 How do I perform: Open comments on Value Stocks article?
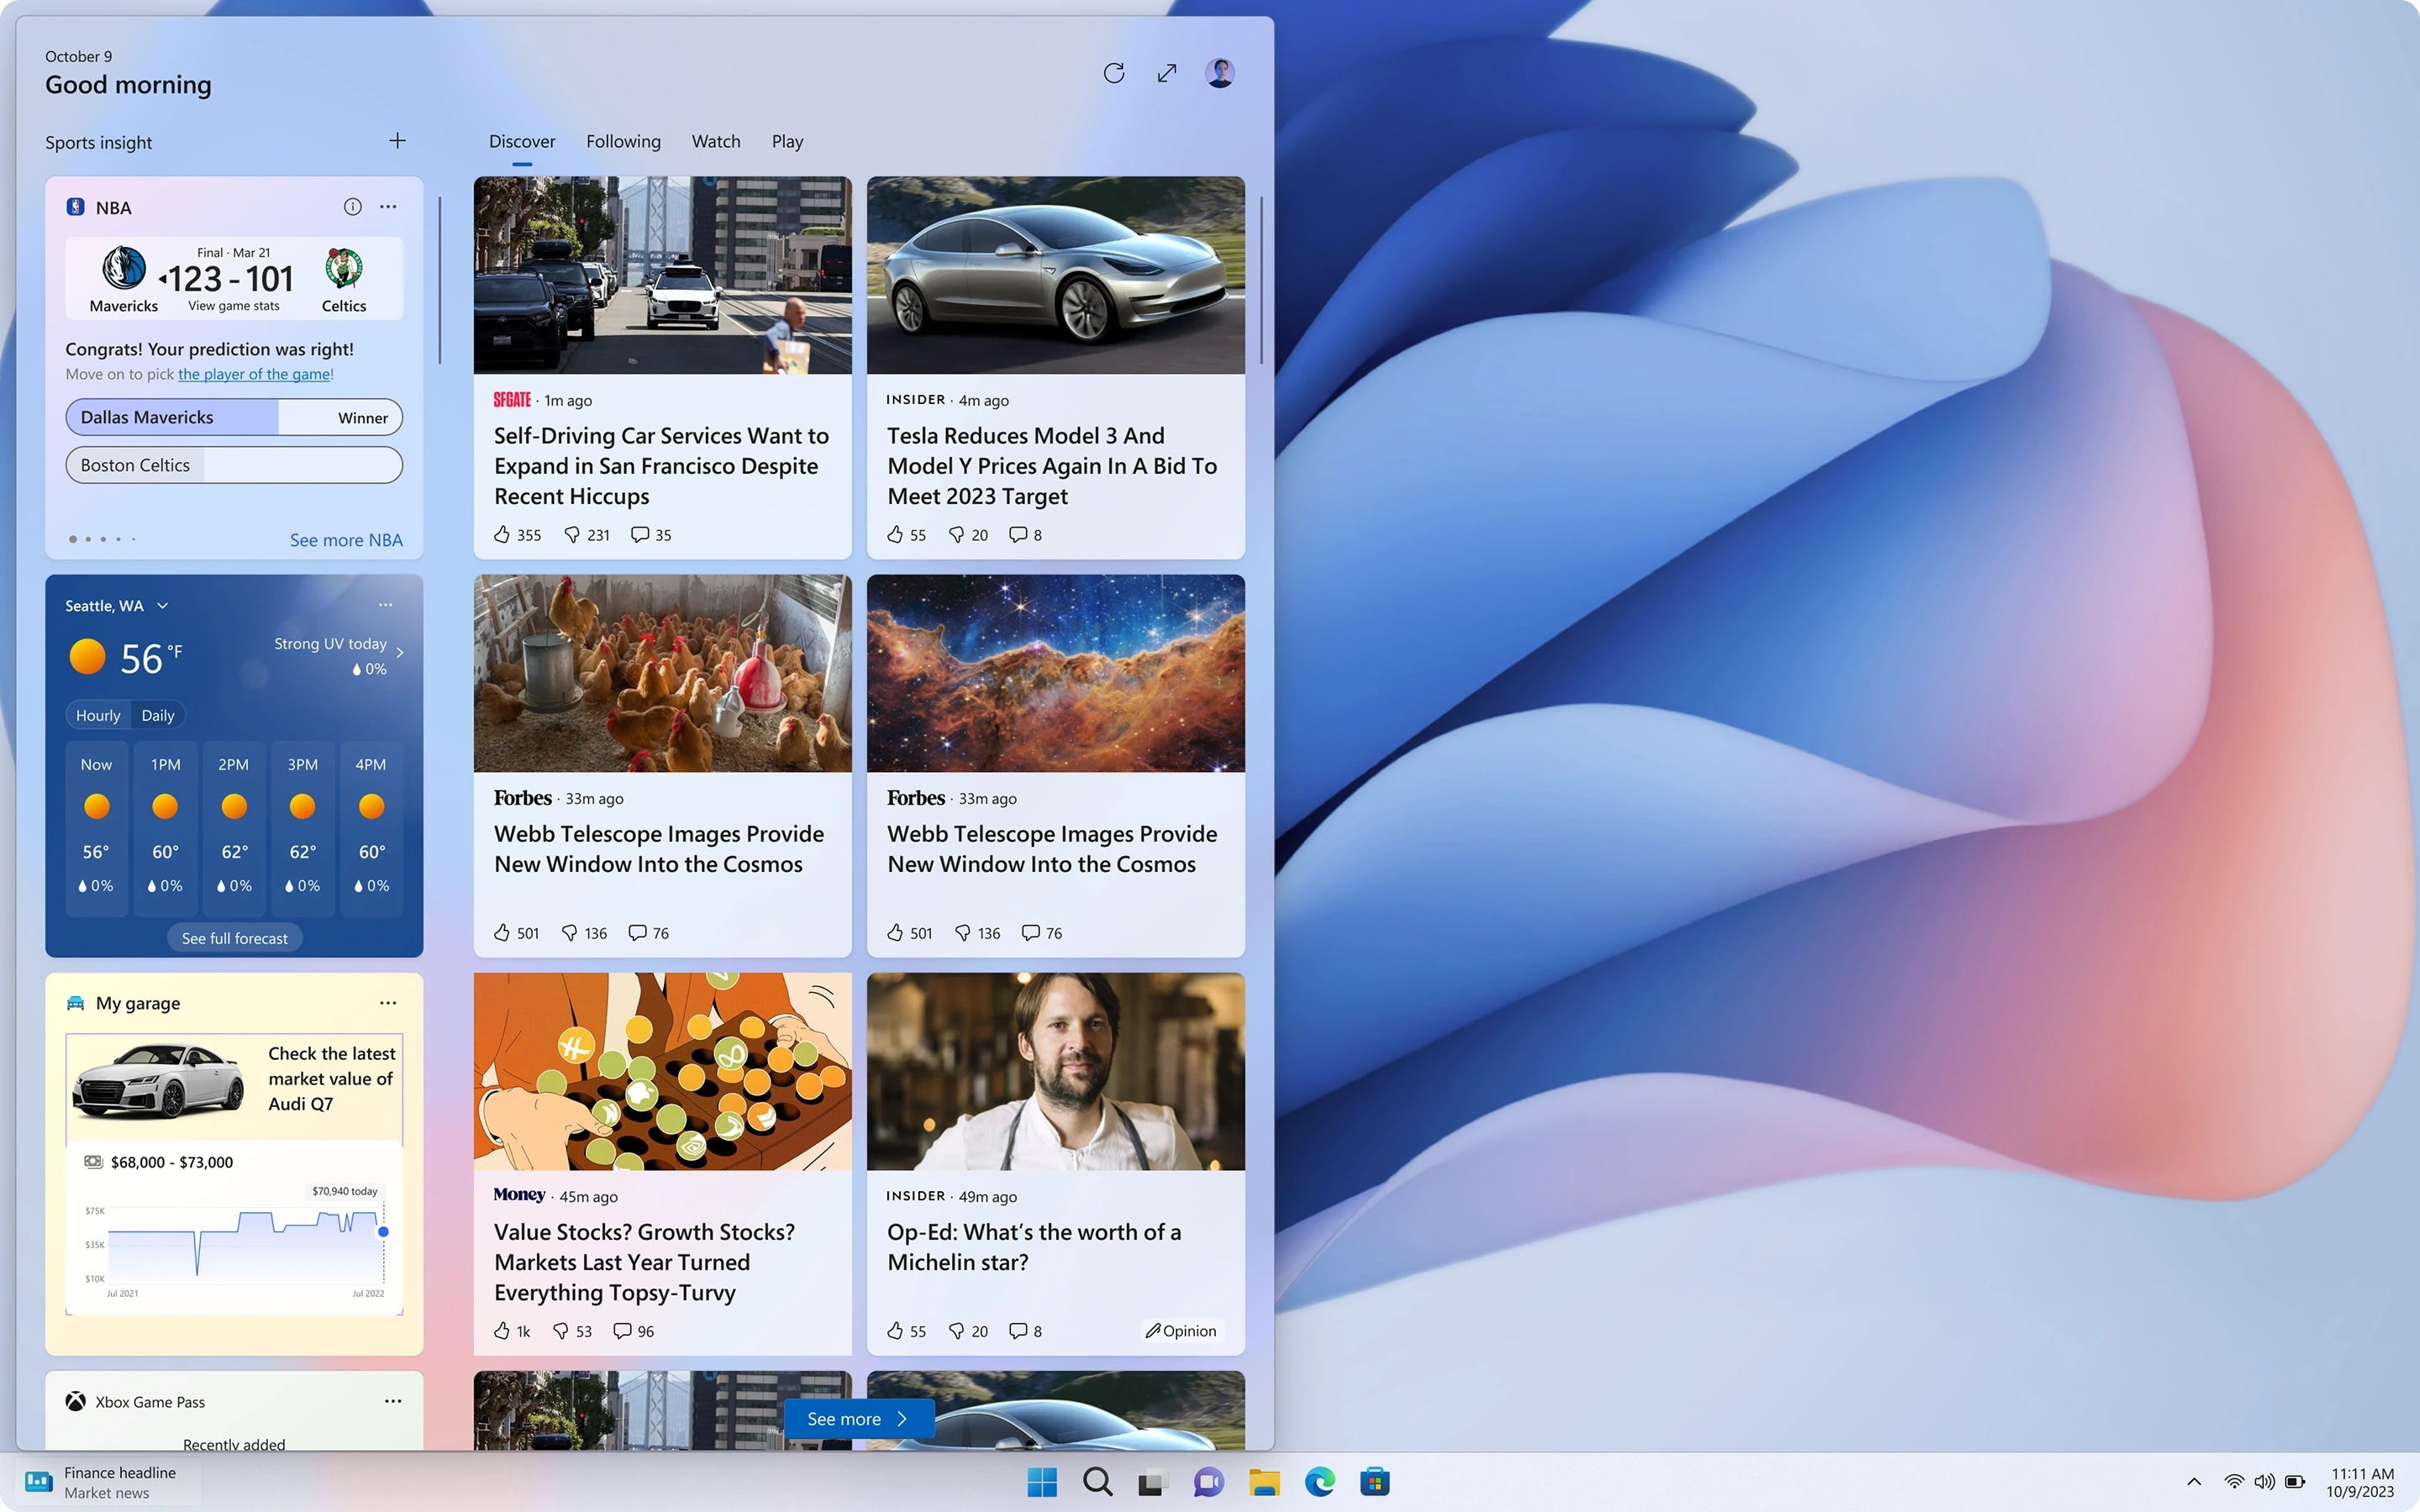pyautogui.click(x=622, y=1331)
